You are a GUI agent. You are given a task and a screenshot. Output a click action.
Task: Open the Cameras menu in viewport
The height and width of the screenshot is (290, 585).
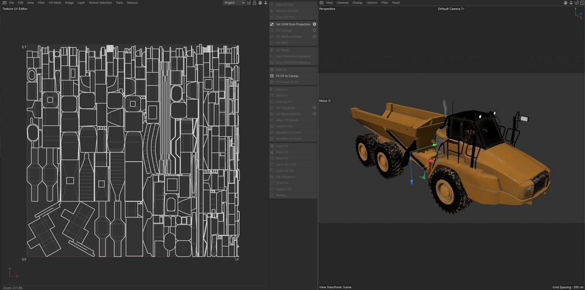pyautogui.click(x=343, y=3)
